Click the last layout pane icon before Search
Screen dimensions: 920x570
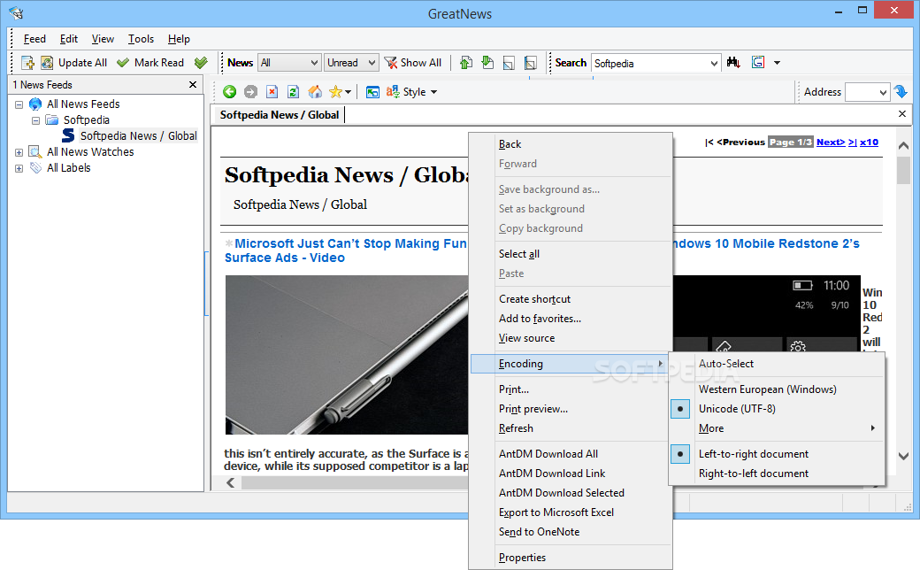click(x=531, y=63)
